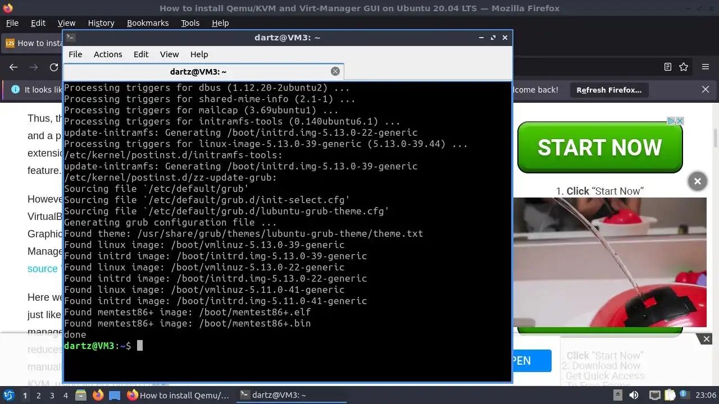This screenshot has height=404, width=719.
Task: Switch to workspace 4 in the pager
Action: [x=66, y=396]
